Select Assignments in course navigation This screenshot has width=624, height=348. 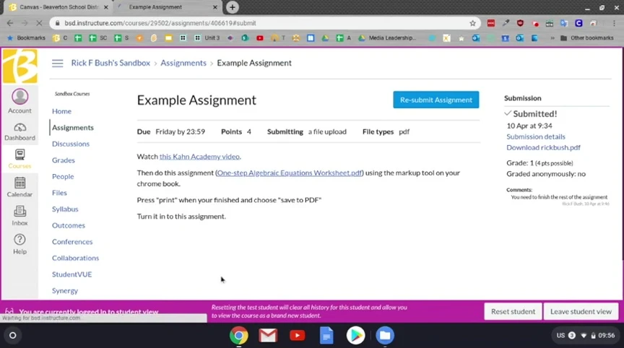pos(73,127)
